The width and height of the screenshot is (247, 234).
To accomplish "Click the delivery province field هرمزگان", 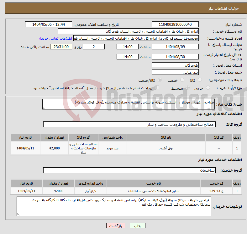I will [x=175, y=65].
